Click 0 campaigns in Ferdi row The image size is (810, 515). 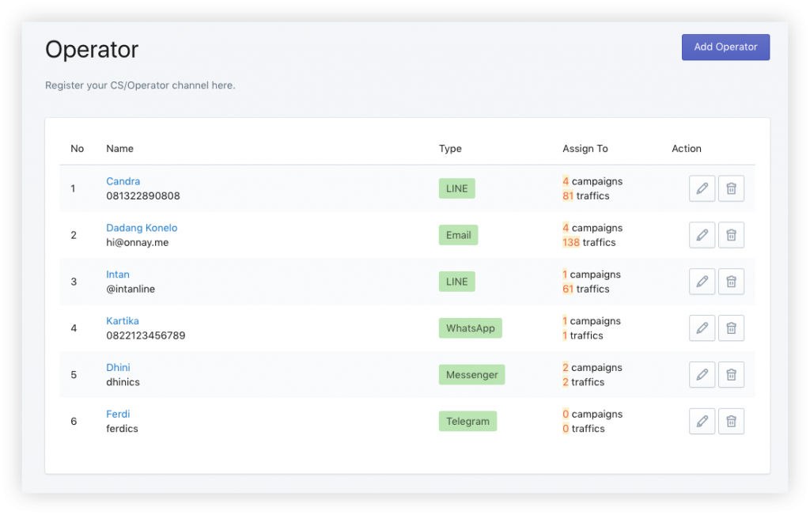pos(592,414)
